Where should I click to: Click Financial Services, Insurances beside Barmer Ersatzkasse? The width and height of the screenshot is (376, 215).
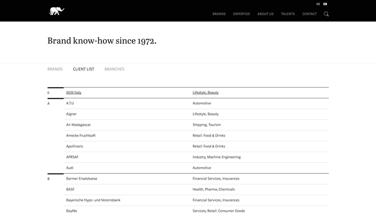[216, 178]
